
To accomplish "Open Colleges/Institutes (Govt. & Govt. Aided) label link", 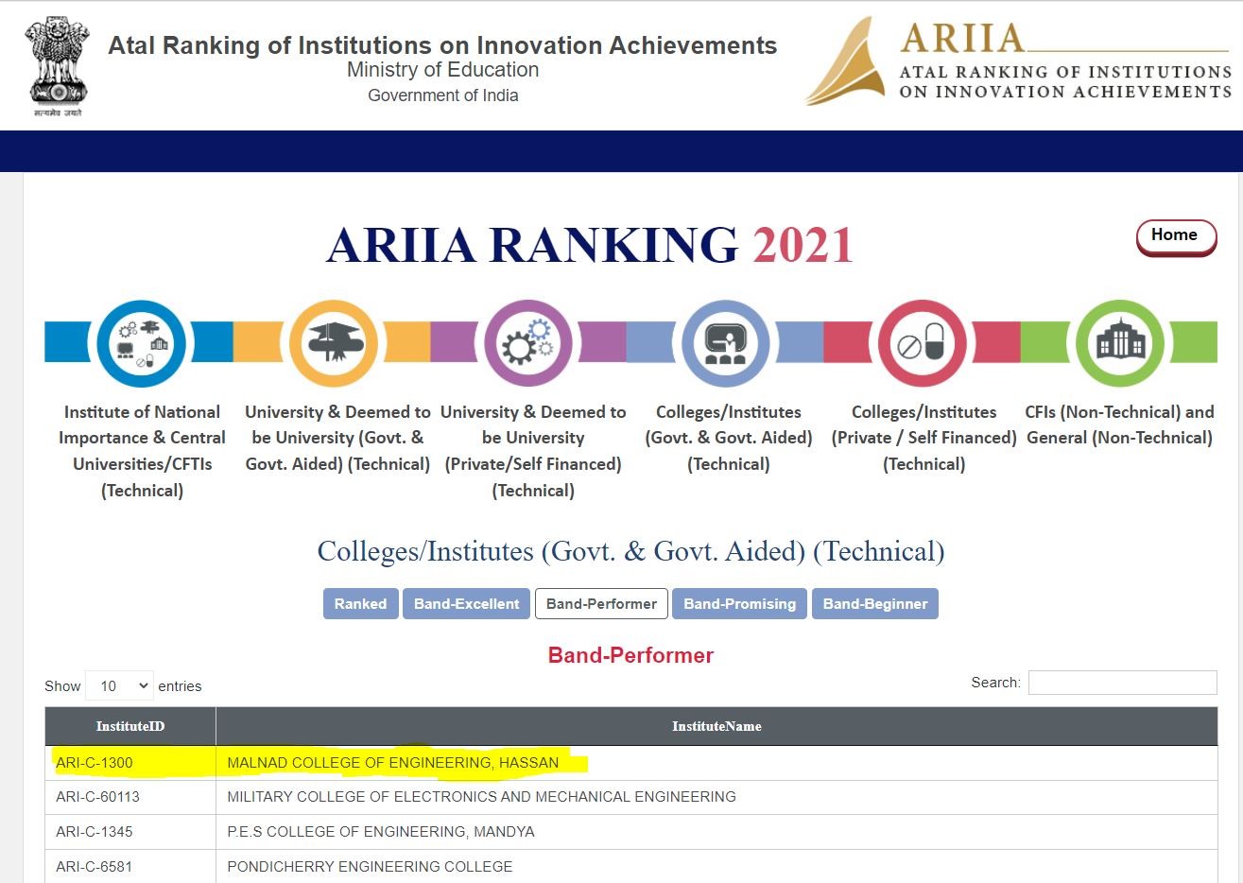I will tap(729, 438).
